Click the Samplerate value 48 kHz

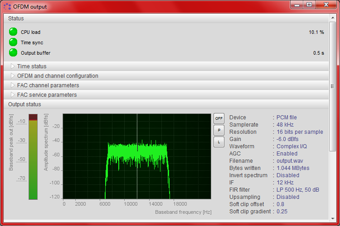[285, 125]
